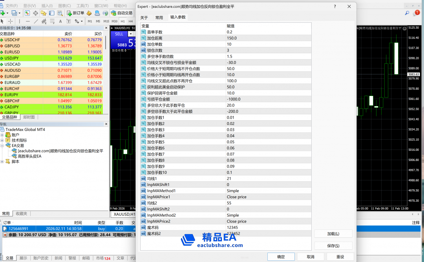This screenshot has height=262, width=424.
Task: Click the Market Watch toolbar icon
Action: pyautogui.click(x=27, y=13)
